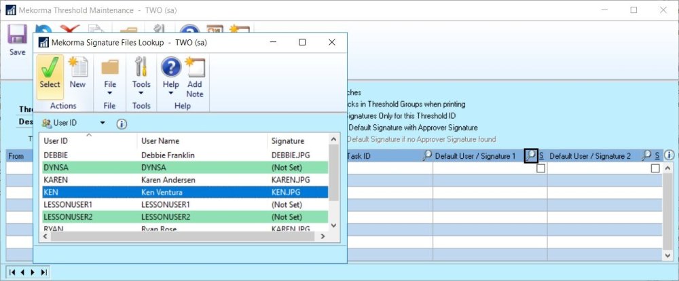This screenshot has width=679, height=281.
Task: Click the S link after Signature 1 header
Action: (x=541, y=156)
